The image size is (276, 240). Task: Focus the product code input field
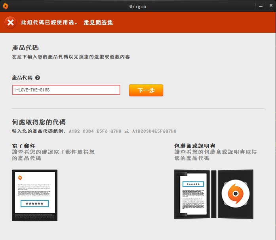(x=67, y=90)
